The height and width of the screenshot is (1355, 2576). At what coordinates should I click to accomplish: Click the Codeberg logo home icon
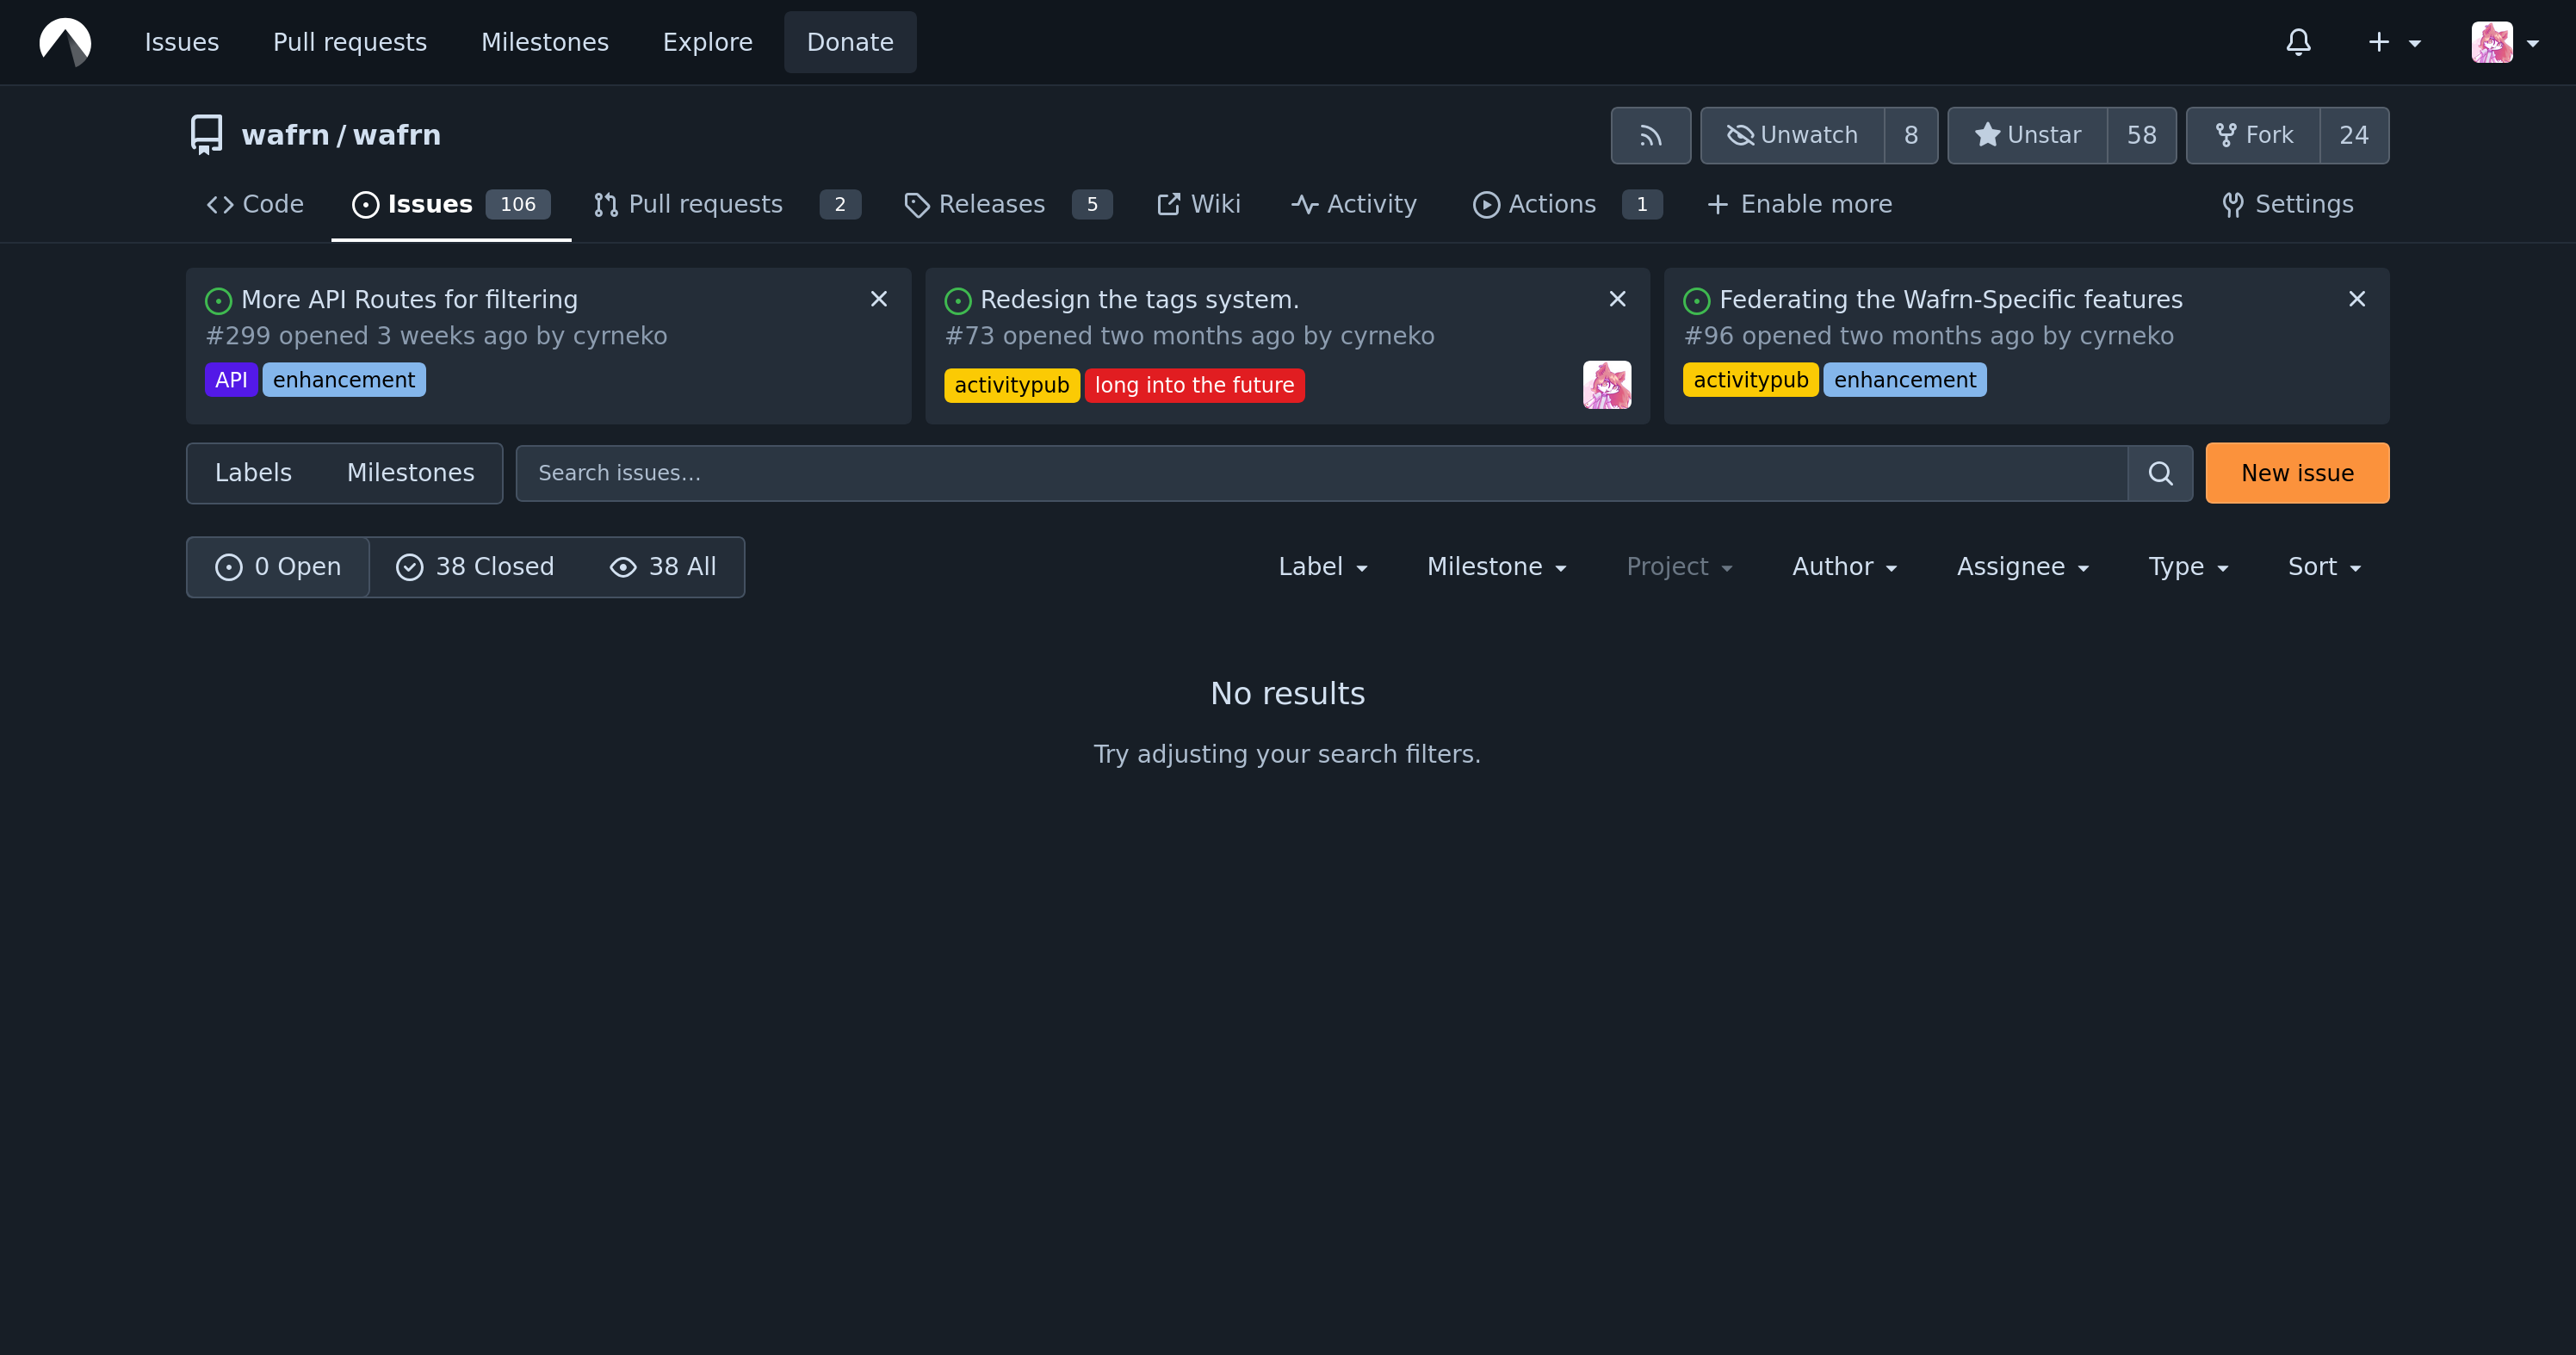click(x=65, y=42)
